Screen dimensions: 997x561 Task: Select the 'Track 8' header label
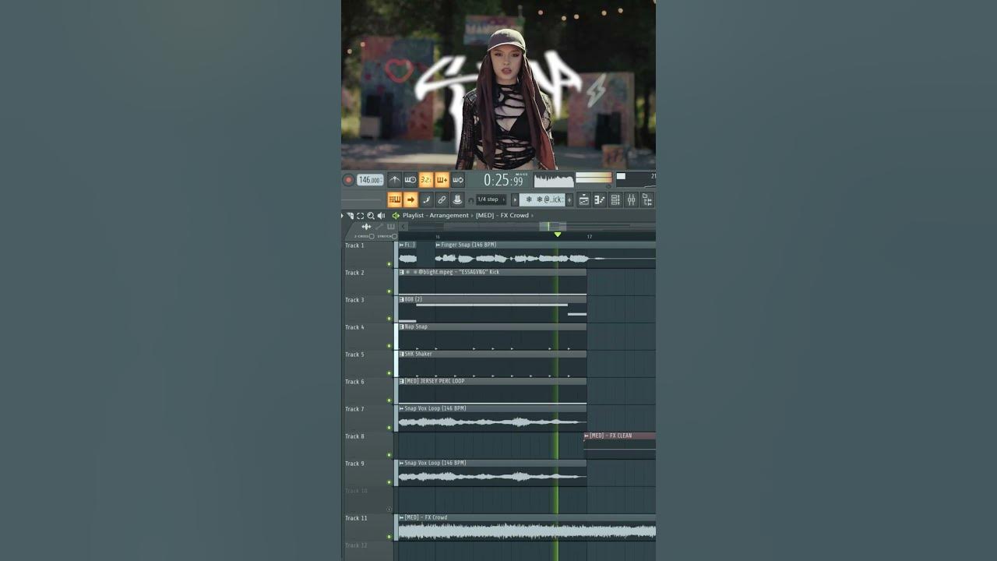tap(354, 436)
